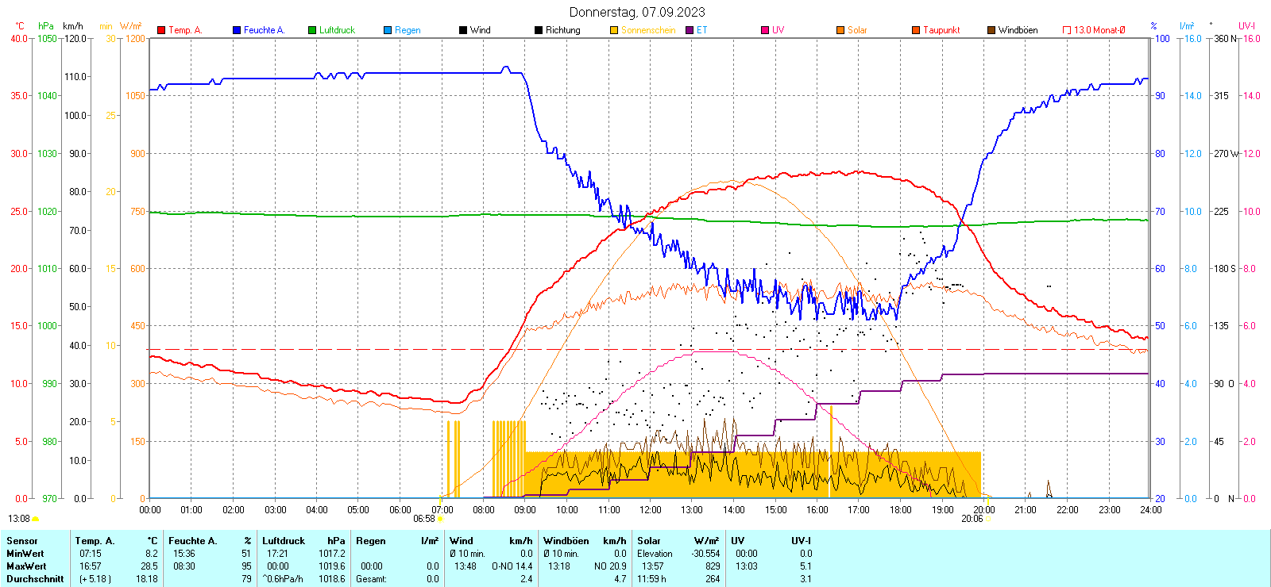Select the Taupunkt legend label

coord(941,30)
